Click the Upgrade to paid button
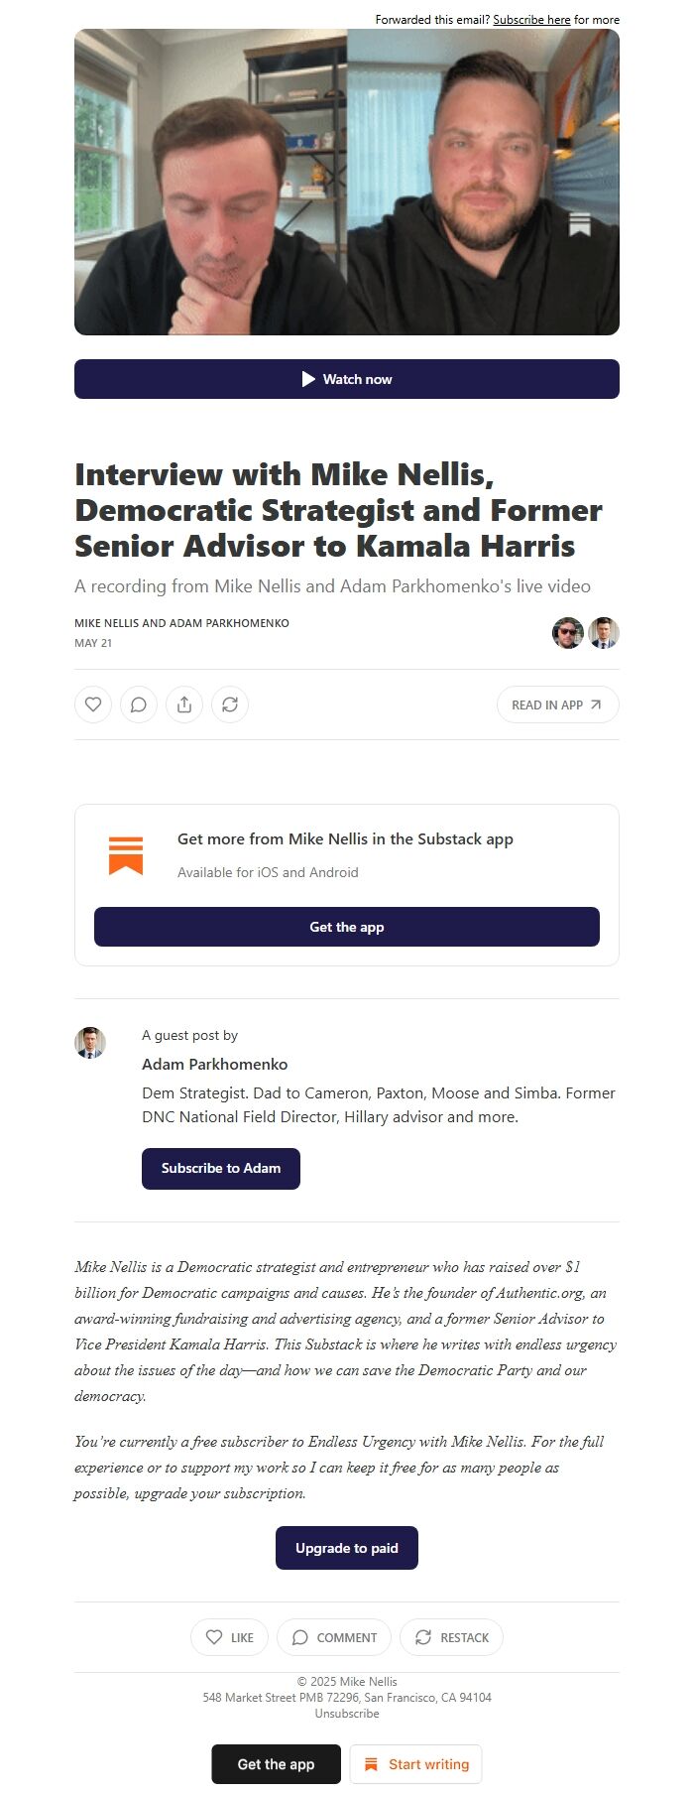Viewport: 694px width, 1793px height. 347,1548
